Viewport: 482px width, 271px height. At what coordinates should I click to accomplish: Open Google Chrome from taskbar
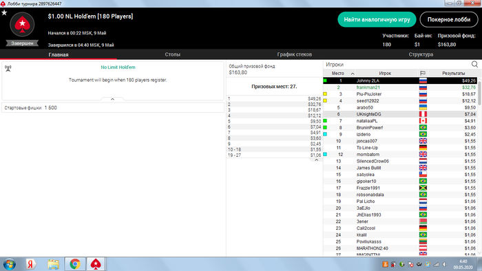coord(75,264)
